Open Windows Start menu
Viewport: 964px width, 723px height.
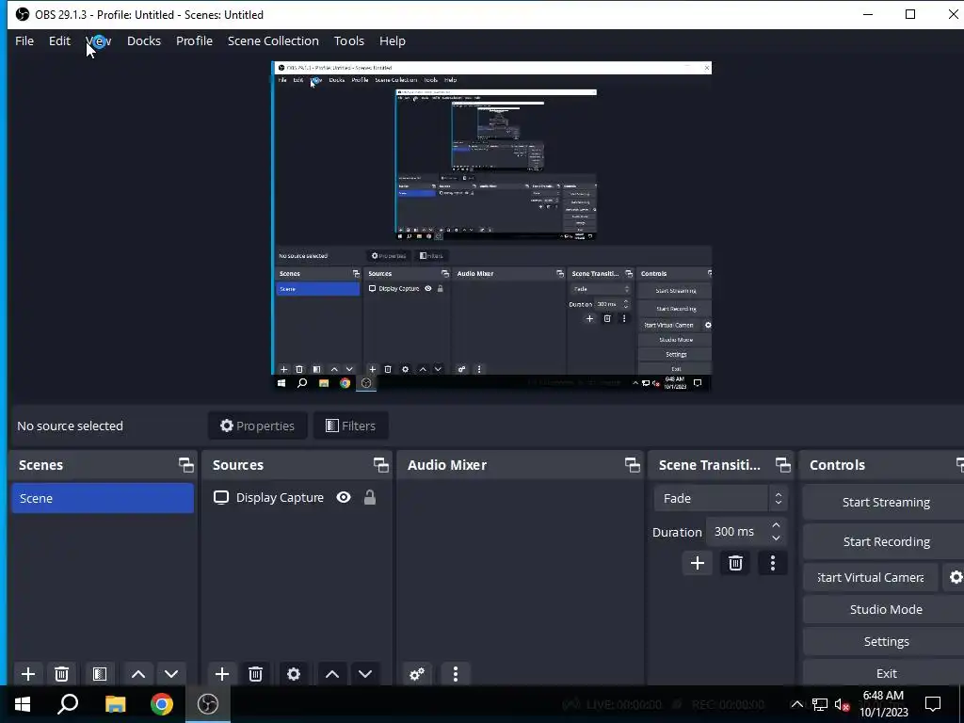coord(23,704)
